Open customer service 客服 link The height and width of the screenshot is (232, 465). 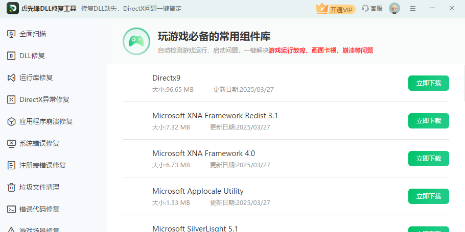372,9
